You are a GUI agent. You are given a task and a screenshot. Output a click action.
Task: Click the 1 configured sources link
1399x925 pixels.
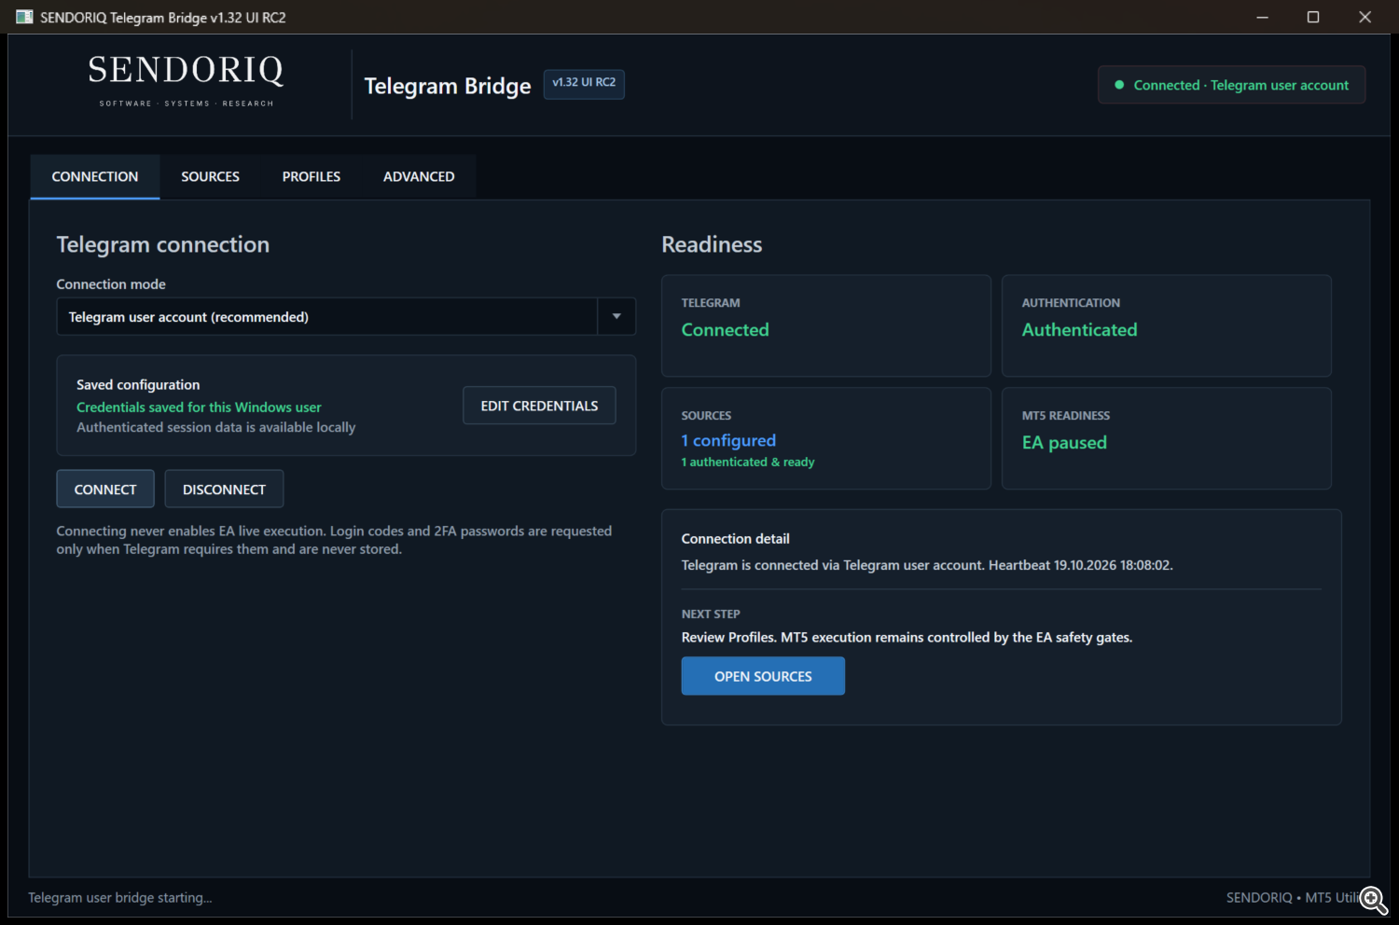click(728, 440)
